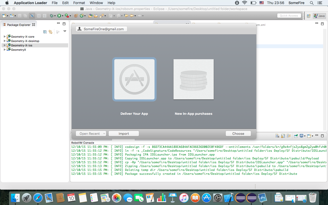The image size is (328, 205).
Task: Click the Quick Access field
Action: pos(289,16)
